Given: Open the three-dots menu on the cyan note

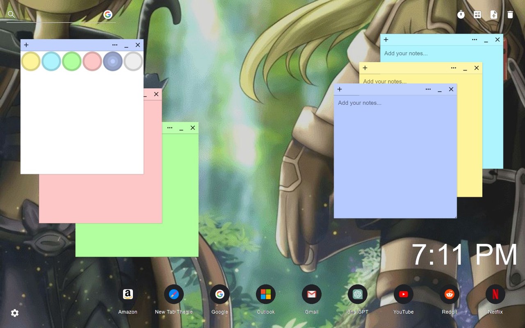Looking at the screenshot, I should [475, 40].
